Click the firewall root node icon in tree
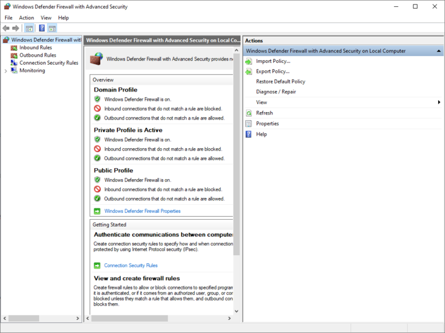The height and width of the screenshot is (333, 445). pos(6,40)
